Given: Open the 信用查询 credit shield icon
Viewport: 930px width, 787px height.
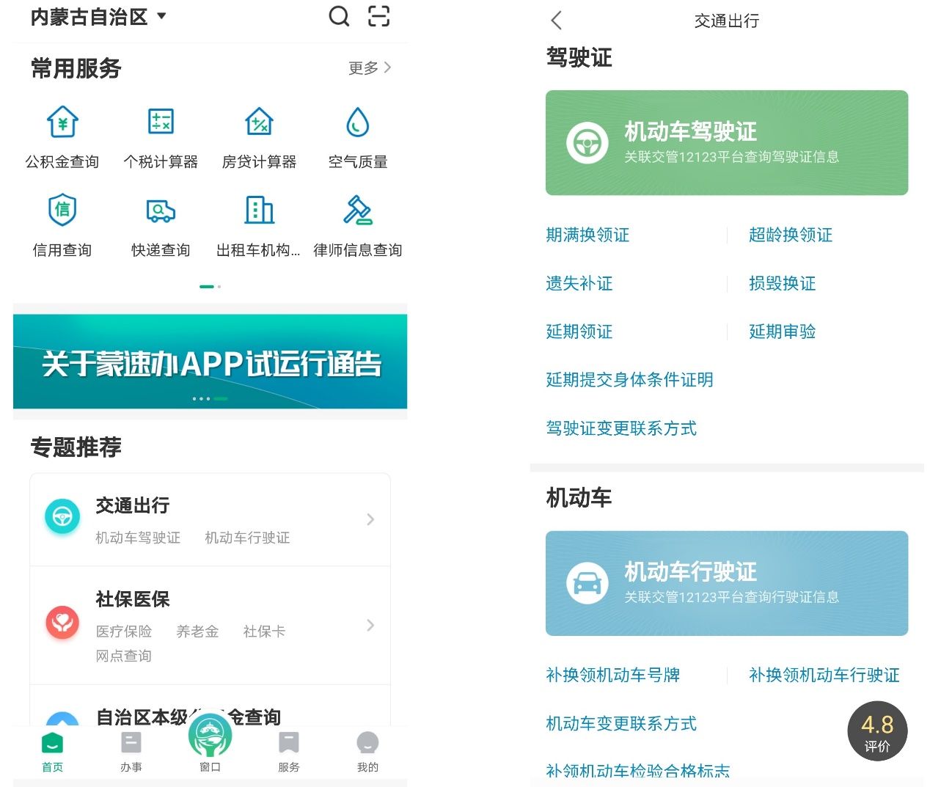Looking at the screenshot, I should point(62,211).
